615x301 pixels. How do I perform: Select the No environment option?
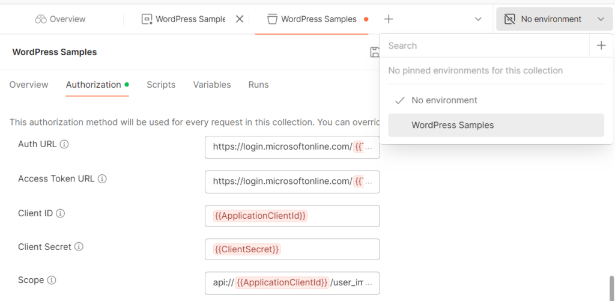tap(496, 100)
